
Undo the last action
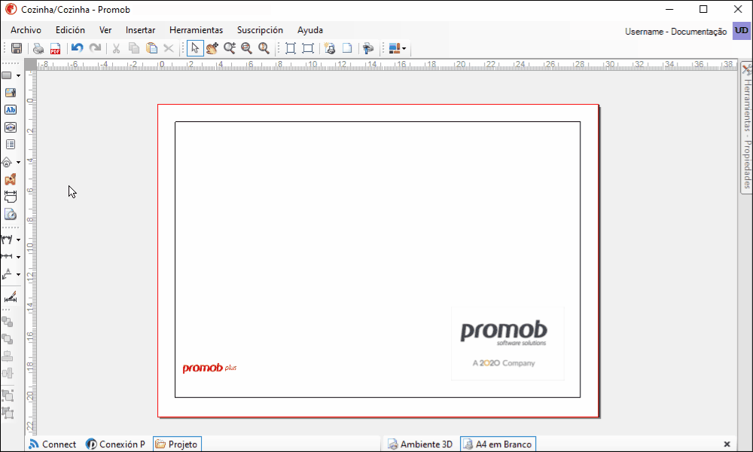[77, 48]
